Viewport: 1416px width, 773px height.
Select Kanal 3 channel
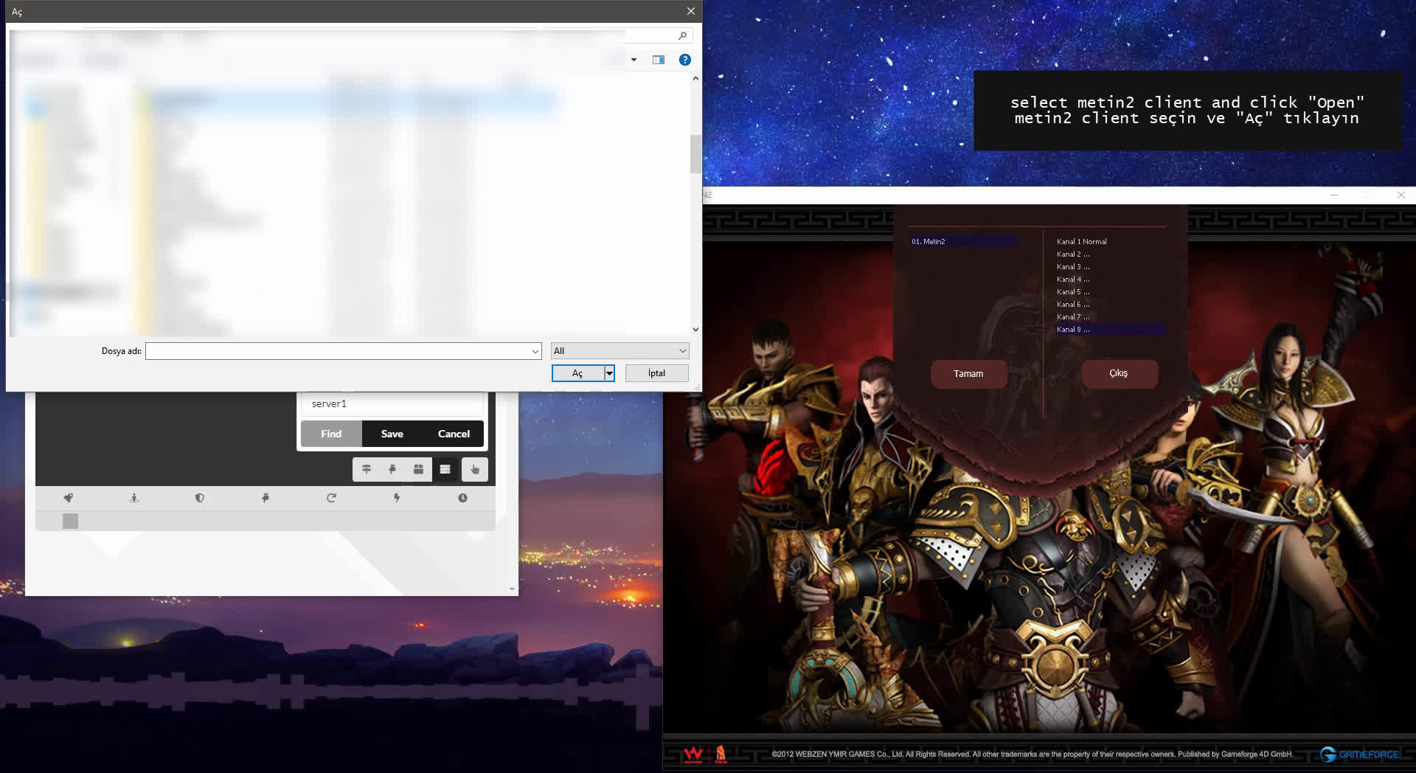click(1111, 266)
